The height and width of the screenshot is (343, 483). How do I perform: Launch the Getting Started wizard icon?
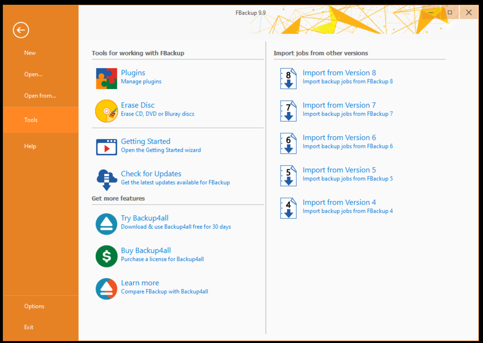tap(106, 146)
